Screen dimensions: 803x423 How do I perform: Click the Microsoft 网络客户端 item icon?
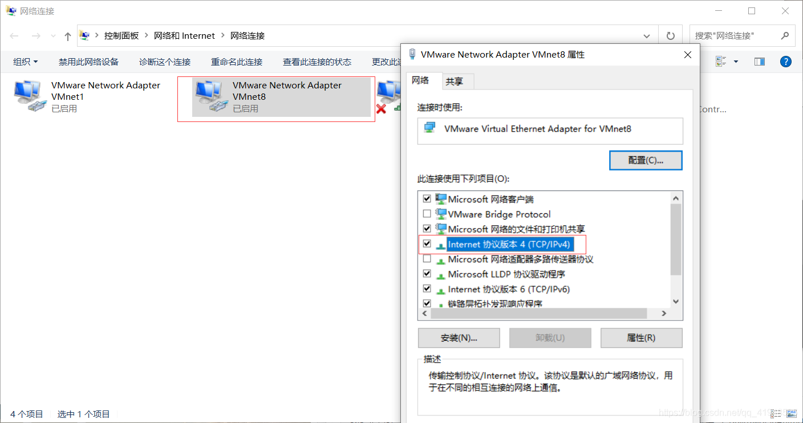[441, 199]
